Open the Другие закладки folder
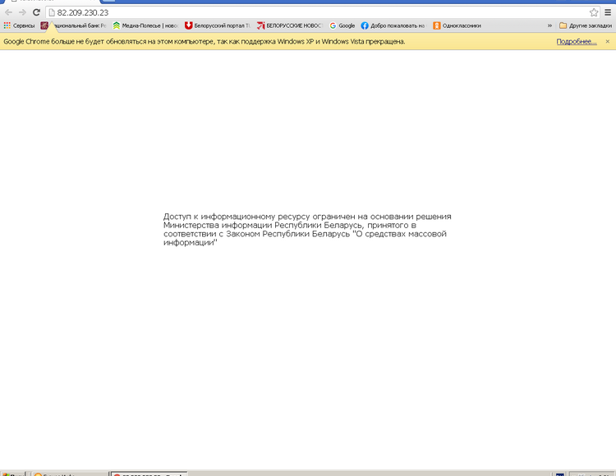 point(585,25)
